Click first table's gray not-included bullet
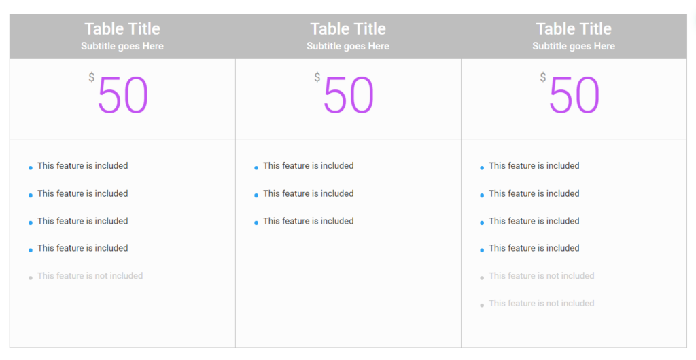 (x=31, y=277)
